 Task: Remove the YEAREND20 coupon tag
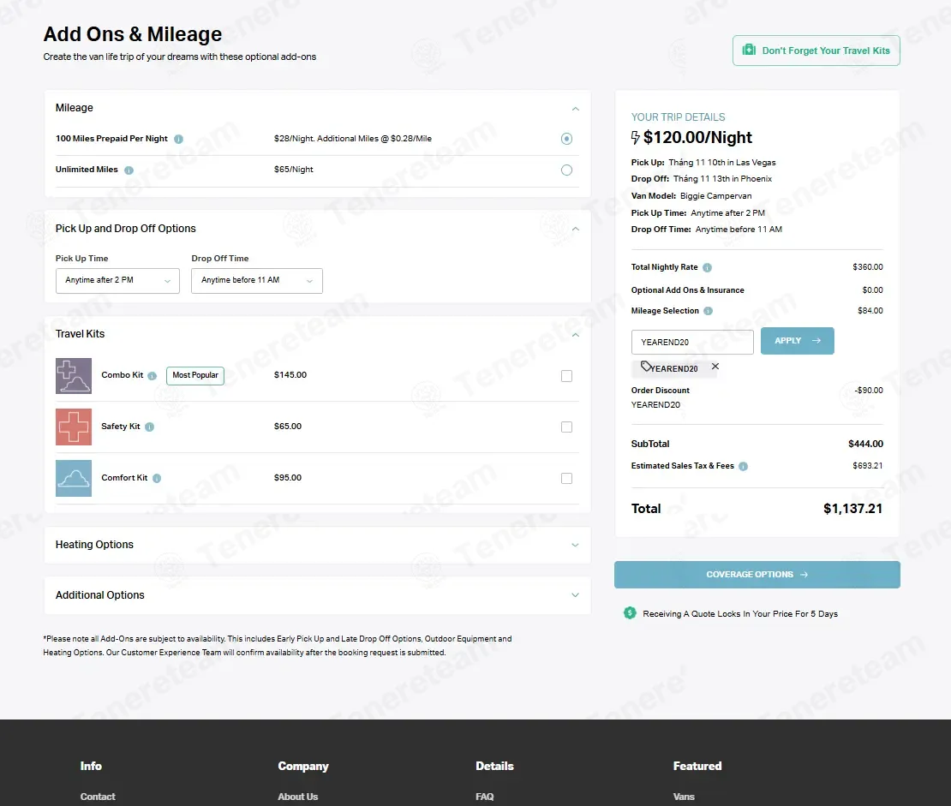[715, 367]
